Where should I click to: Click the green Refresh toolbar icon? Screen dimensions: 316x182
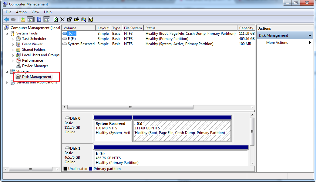(55, 20)
